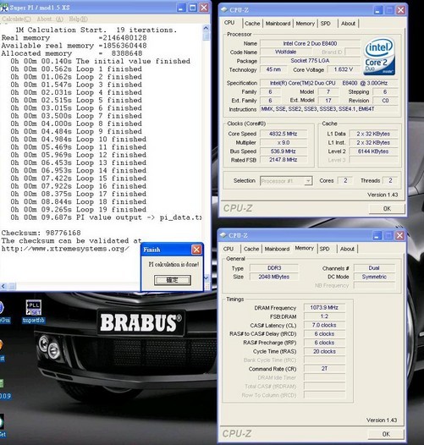424x445 pixels.
Task: Click the bottom CPU-Z window title icon
Action: point(223,235)
